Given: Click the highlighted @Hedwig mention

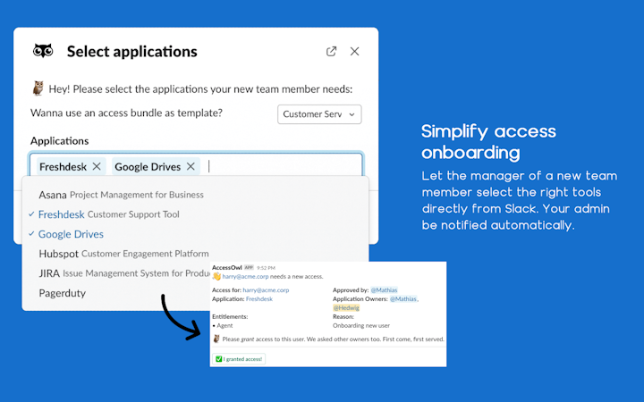Looking at the screenshot, I should (x=346, y=307).
